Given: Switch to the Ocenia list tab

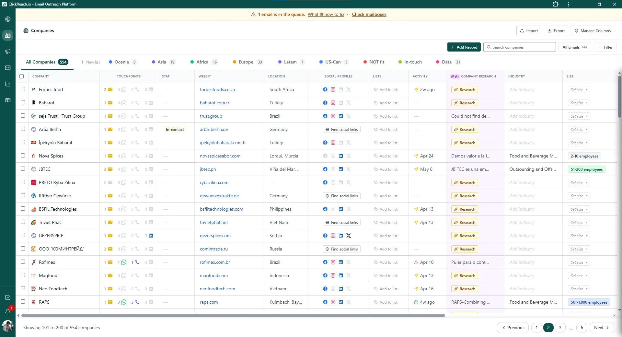Looking at the screenshot, I should (x=123, y=62).
